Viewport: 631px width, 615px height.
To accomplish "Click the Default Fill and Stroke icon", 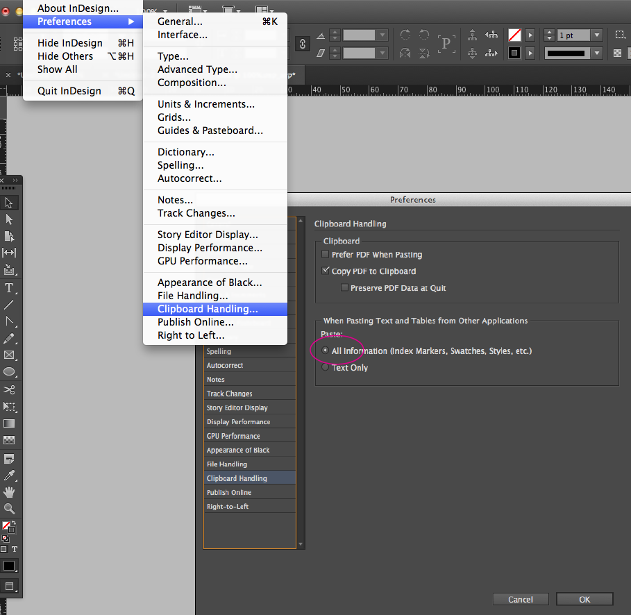I will [5, 539].
